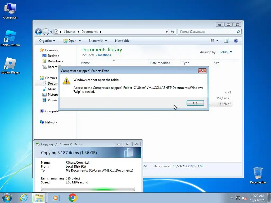Click the forward navigation arrow in Explorer
The width and height of the screenshot is (271, 203).
click(x=46, y=32)
